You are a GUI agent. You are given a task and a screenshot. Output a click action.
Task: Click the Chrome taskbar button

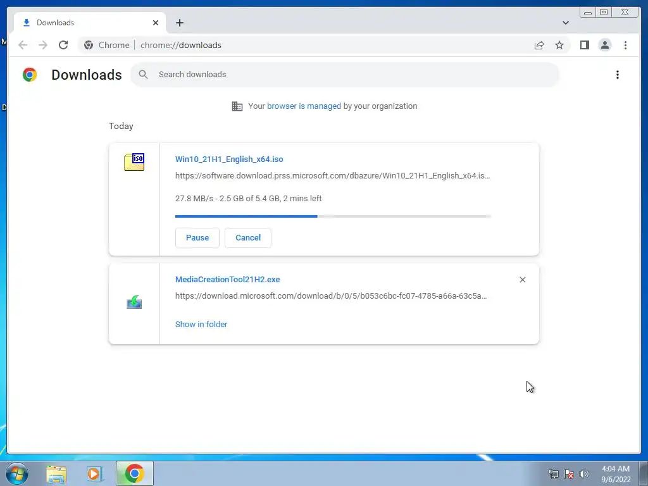134,473
